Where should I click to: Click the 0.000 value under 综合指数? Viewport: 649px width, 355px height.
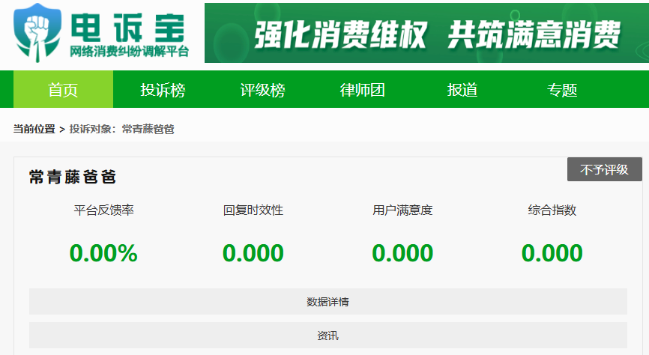click(552, 253)
